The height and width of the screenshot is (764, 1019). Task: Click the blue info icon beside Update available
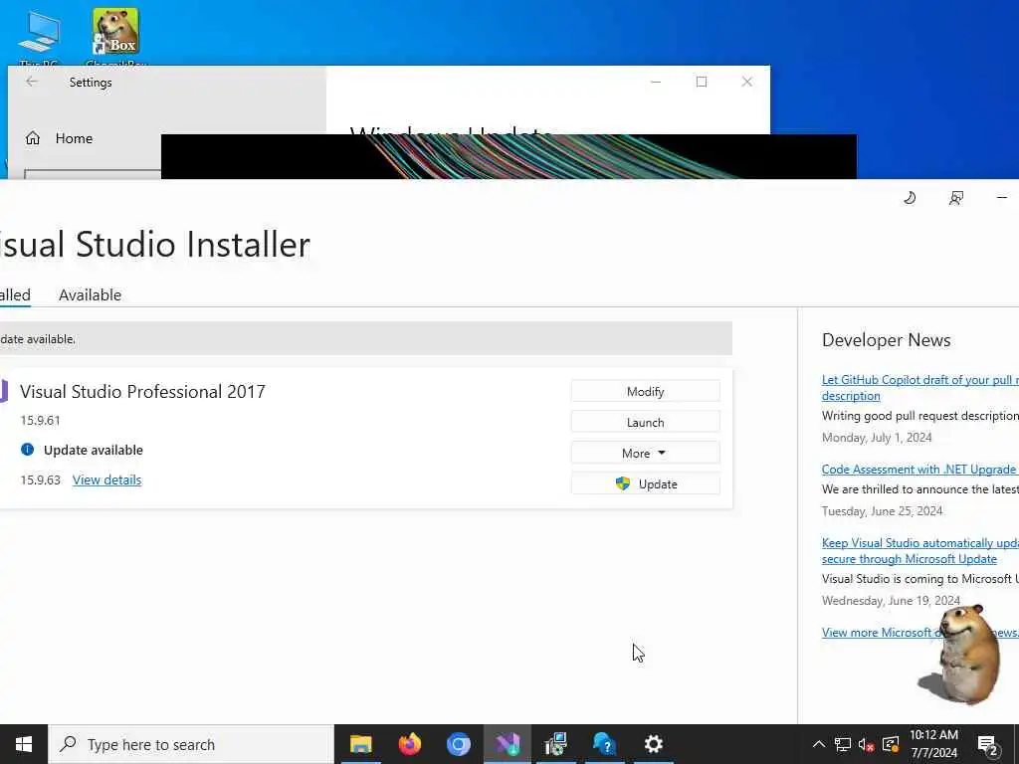27,450
